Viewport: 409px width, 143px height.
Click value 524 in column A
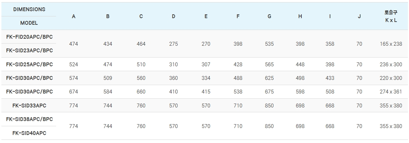[74, 65]
